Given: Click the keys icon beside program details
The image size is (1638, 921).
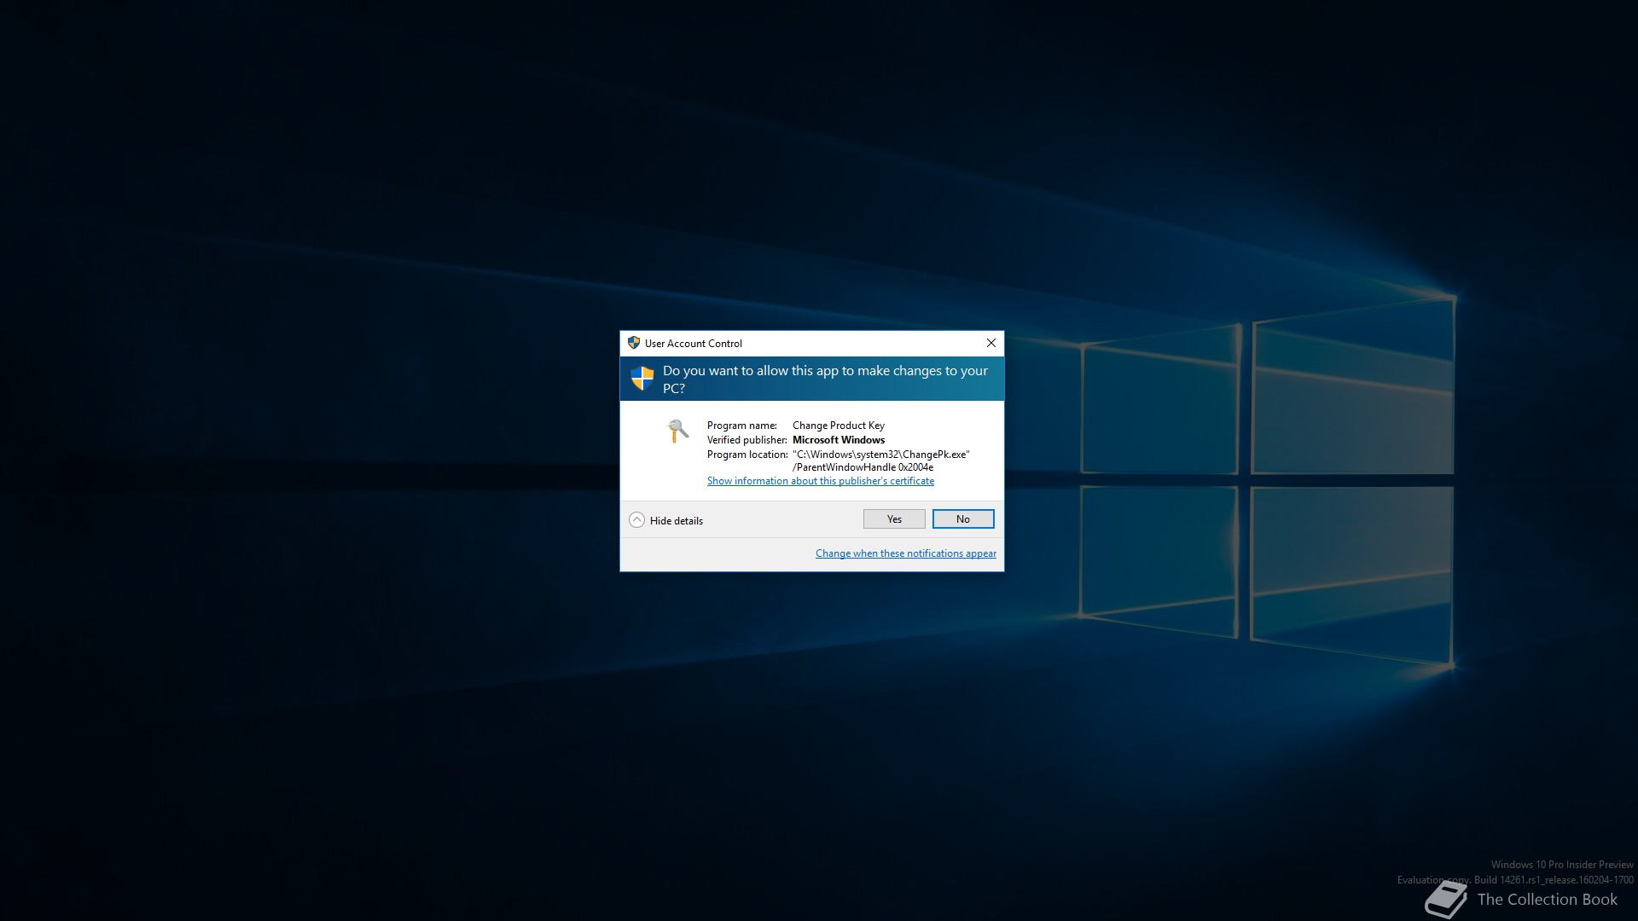Looking at the screenshot, I should [677, 431].
